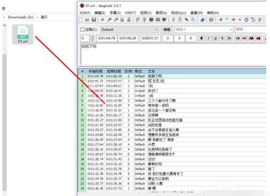Open the Resample Resolution tool
The height and width of the screenshot is (196, 270).
point(240,20)
